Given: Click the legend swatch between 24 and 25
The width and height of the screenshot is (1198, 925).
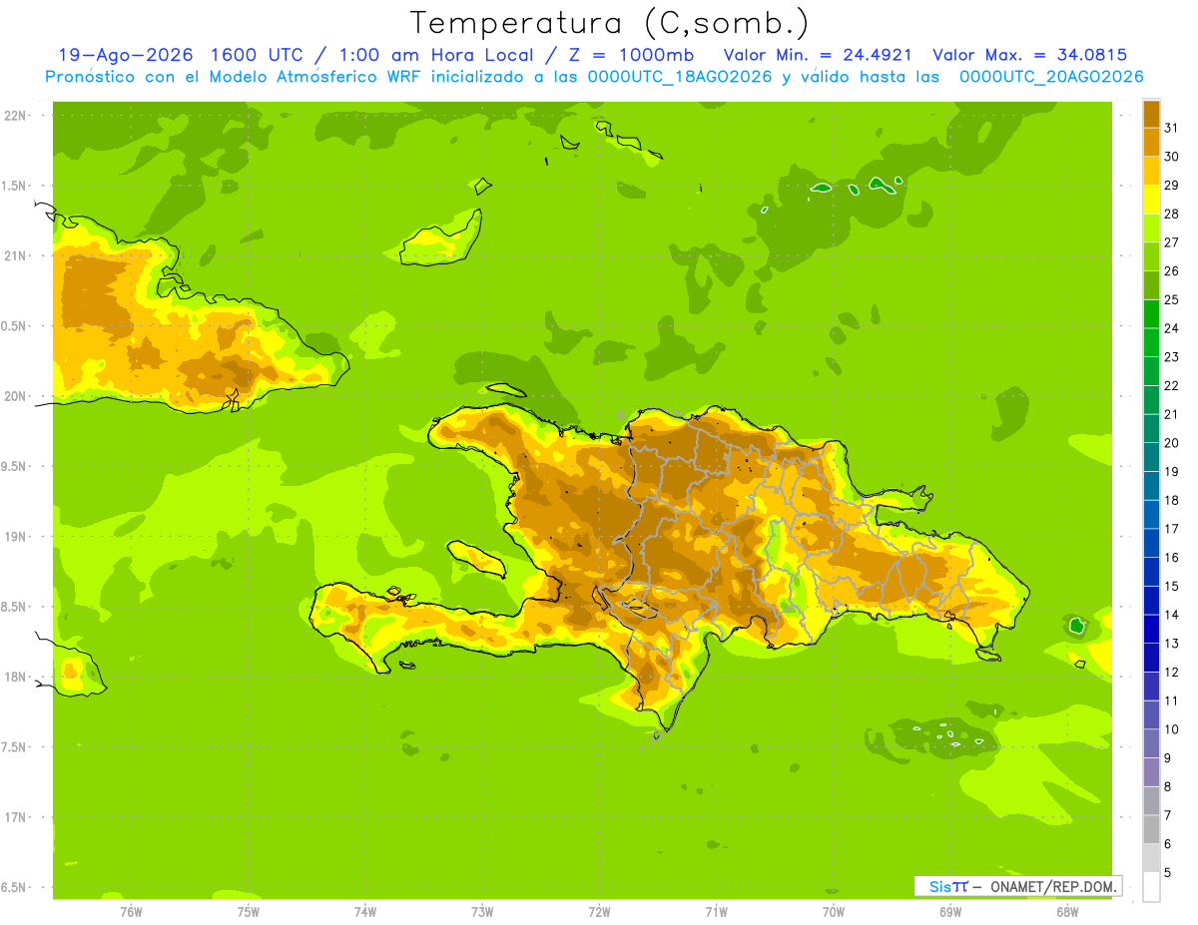Looking at the screenshot, I should pyautogui.click(x=1151, y=314).
